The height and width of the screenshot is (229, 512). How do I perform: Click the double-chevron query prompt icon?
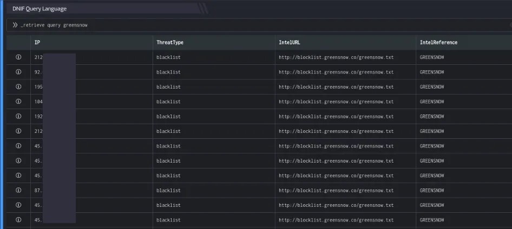point(15,25)
